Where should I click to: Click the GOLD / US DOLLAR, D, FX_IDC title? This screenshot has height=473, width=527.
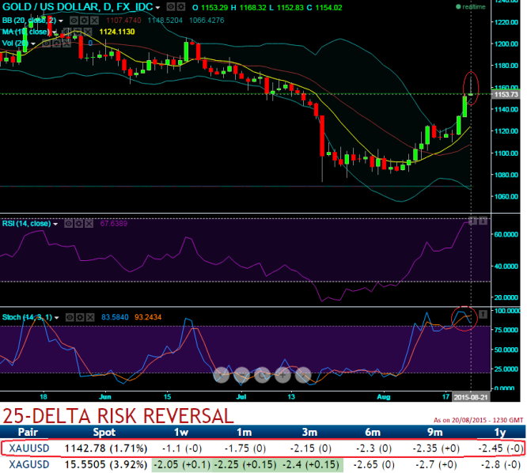point(78,6)
